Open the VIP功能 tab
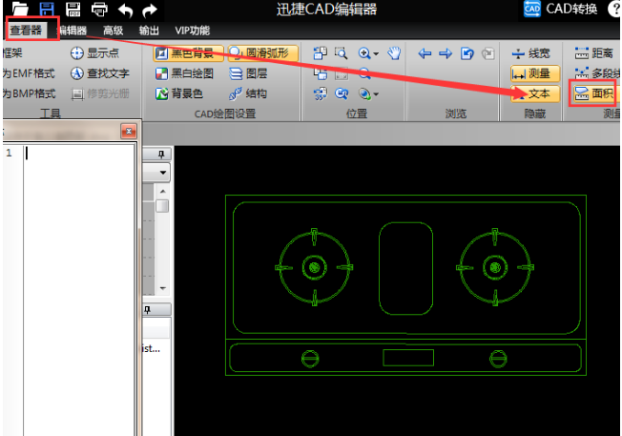Viewport: 622px width, 436px height. tap(192, 31)
